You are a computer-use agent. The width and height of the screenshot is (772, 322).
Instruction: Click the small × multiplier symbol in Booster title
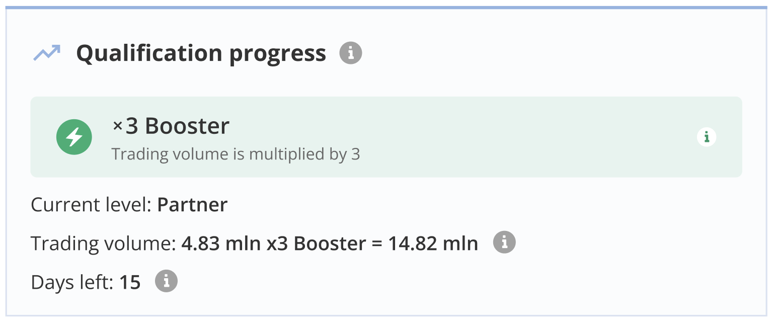(x=117, y=127)
